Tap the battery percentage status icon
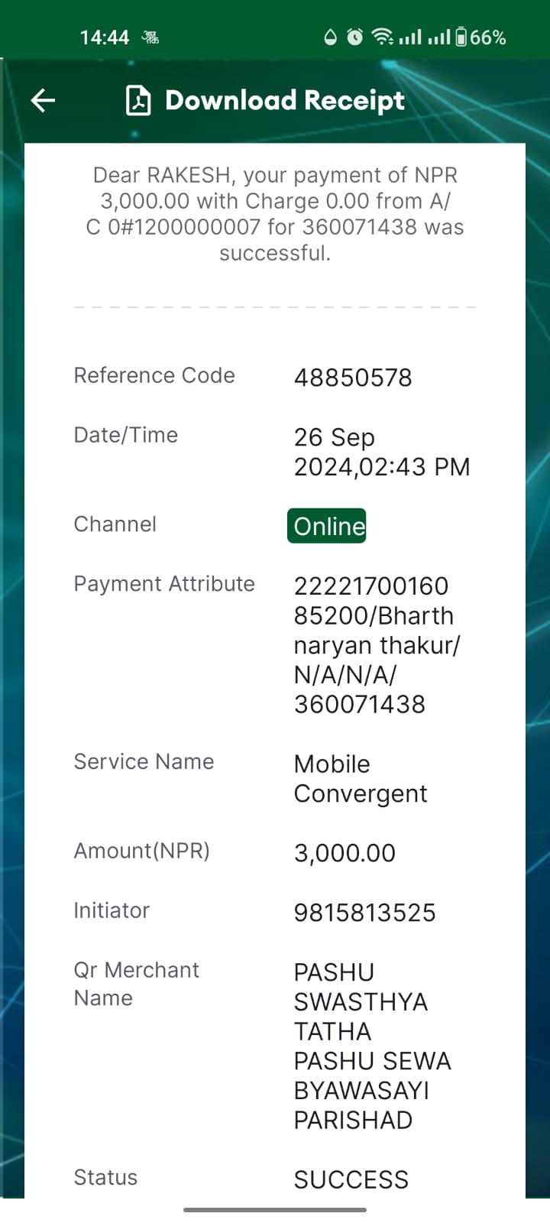The height and width of the screenshot is (1223, 550). (480, 37)
